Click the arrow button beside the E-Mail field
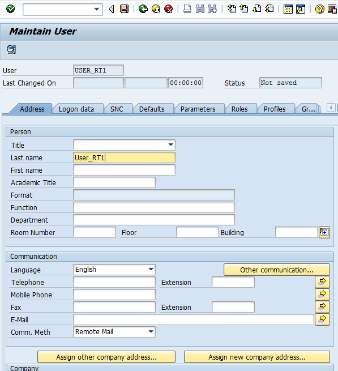 point(322,319)
